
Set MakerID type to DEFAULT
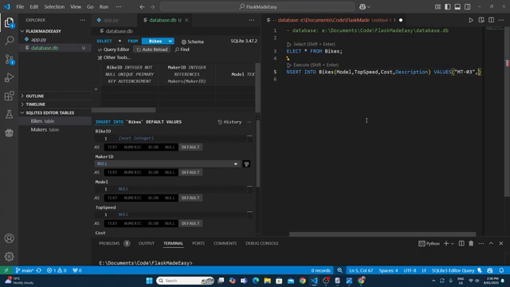pos(190,172)
